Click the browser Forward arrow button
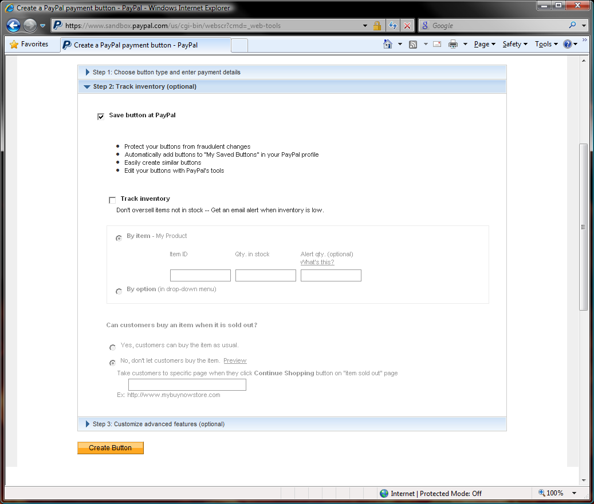Screen dimensions: 594x504 (30, 25)
